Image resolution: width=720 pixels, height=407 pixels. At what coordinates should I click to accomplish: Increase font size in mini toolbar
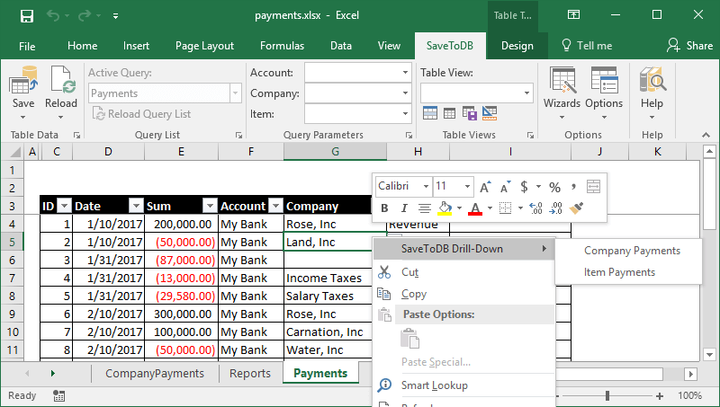coord(485,187)
